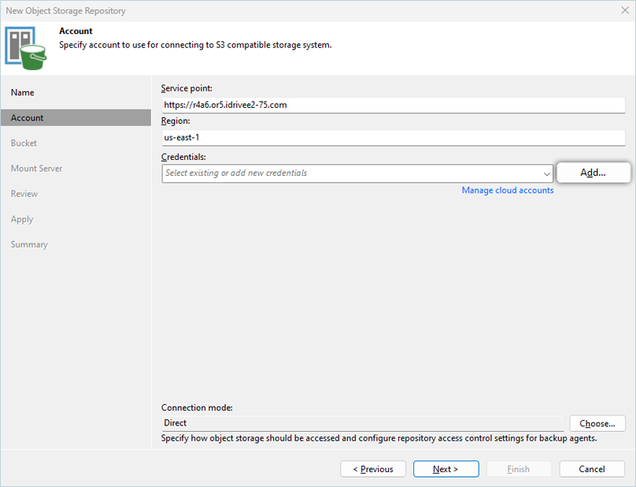The image size is (636, 487).
Task: Open the Summary wizard step
Action: tap(29, 244)
